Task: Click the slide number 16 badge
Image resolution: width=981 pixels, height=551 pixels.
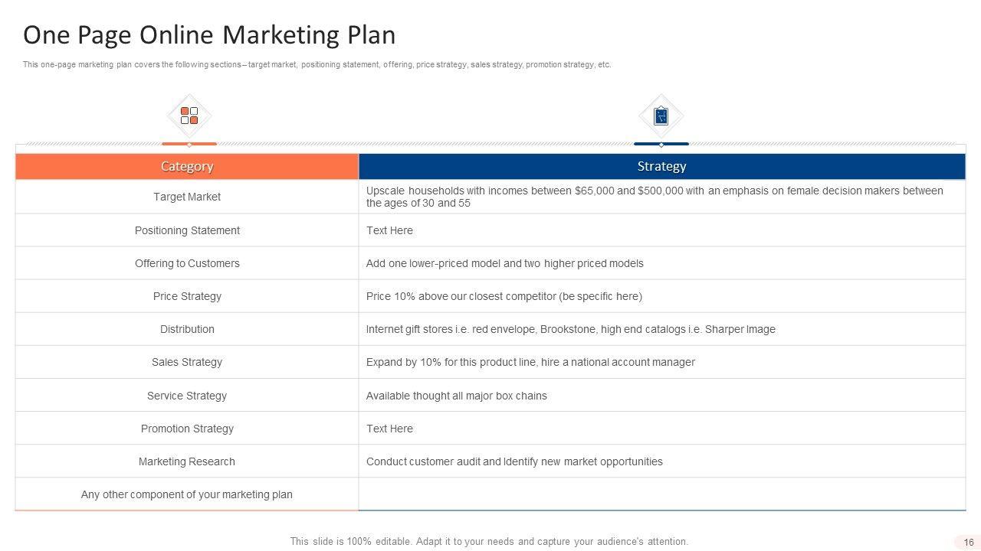Action: click(x=969, y=542)
